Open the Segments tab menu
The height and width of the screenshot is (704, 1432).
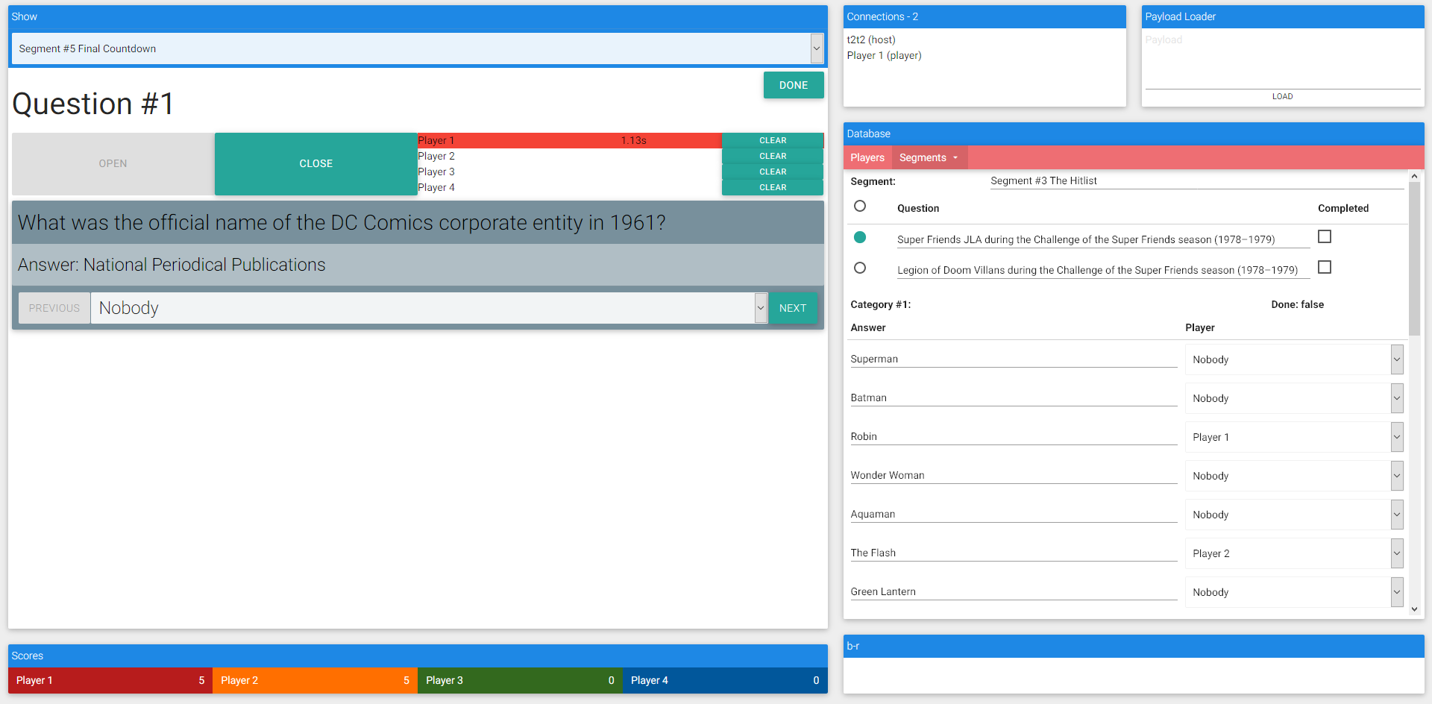click(x=929, y=157)
